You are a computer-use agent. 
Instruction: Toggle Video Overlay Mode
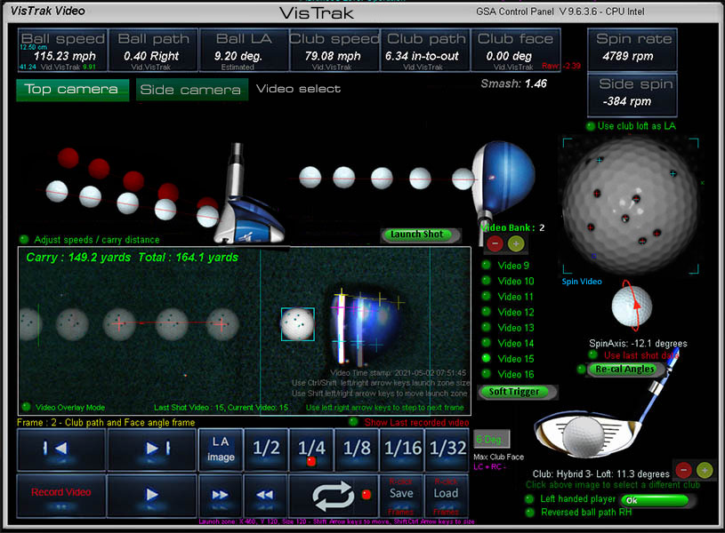26,407
